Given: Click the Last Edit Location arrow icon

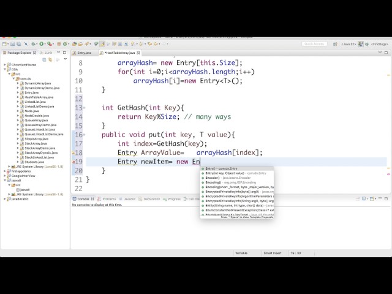Looking at the screenshot, I should (149, 44).
